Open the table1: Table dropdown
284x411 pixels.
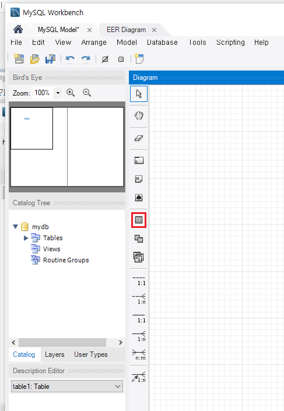coord(67,387)
